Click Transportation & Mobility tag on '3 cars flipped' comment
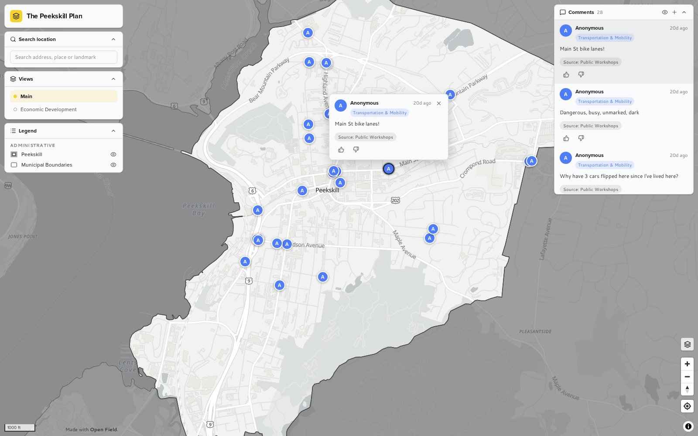Image resolution: width=698 pixels, height=436 pixels. tap(605, 165)
